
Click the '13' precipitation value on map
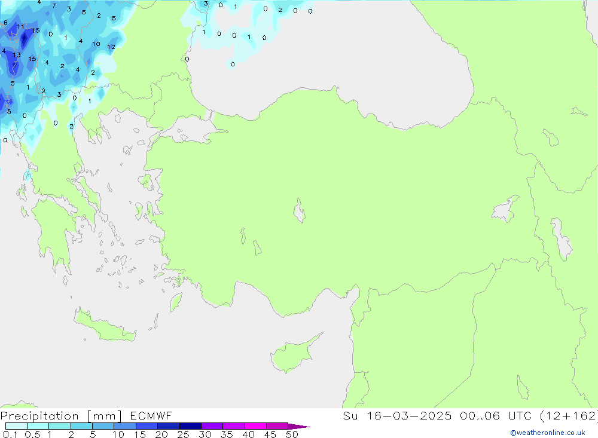click(x=17, y=55)
